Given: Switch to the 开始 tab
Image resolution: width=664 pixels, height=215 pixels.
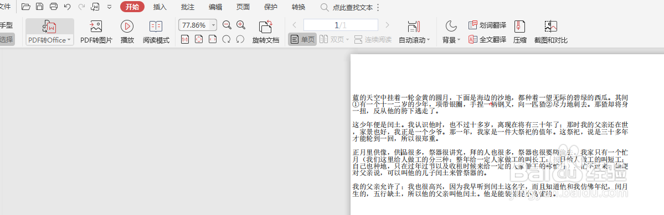Looking at the screenshot, I should tap(132, 7).
